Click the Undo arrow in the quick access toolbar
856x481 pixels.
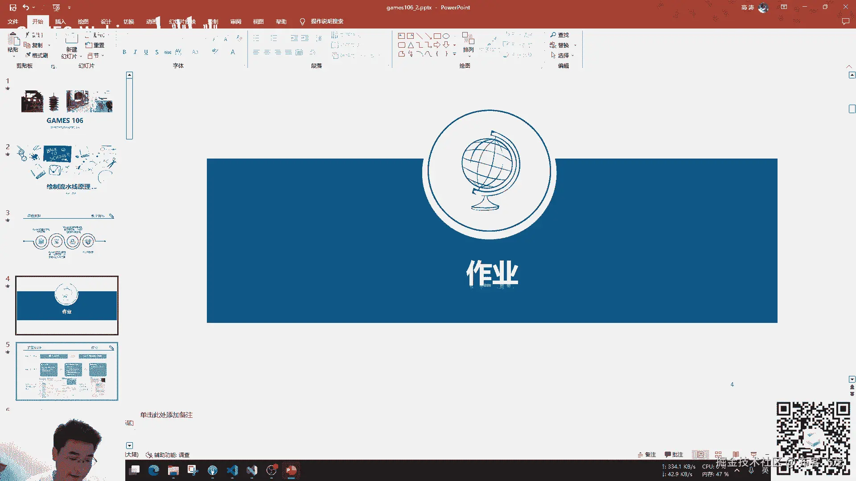pos(26,8)
